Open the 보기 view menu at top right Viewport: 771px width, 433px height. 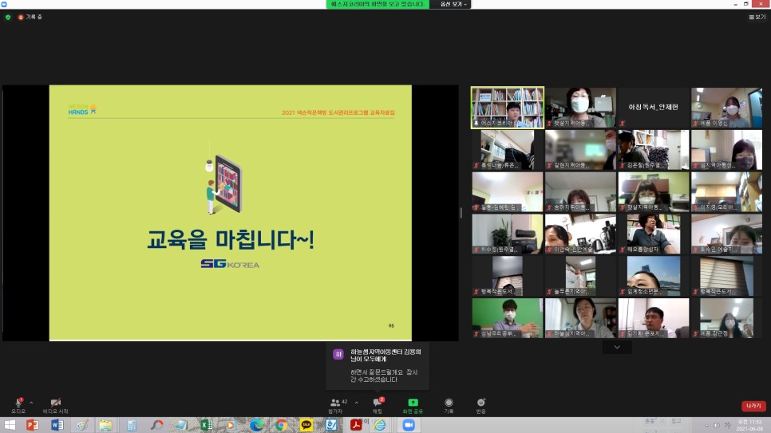pos(757,18)
